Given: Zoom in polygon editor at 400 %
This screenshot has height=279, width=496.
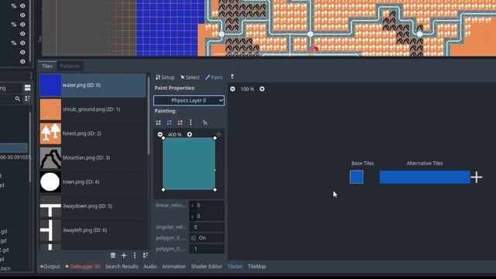Looking at the screenshot, I should (189, 134).
